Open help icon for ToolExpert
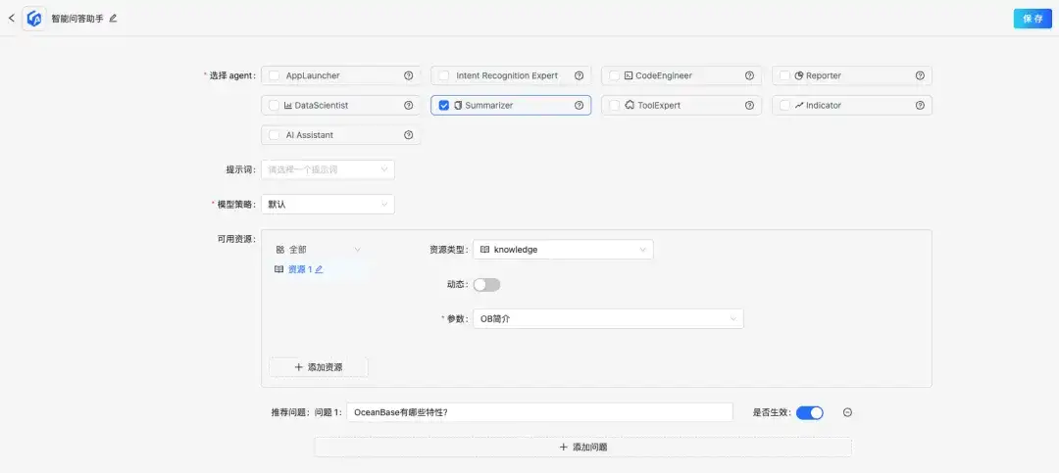The image size is (1059, 473). [749, 105]
